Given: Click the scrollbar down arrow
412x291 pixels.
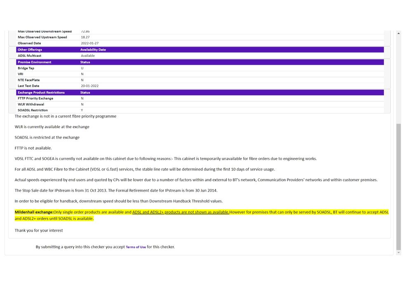Looking at the screenshot, I should point(398,253).
